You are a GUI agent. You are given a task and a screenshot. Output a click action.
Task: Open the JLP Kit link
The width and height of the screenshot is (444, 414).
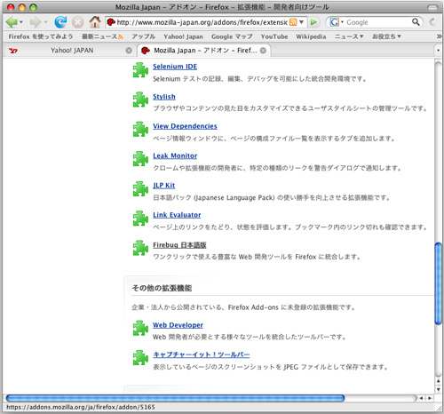(x=163, y=186)
